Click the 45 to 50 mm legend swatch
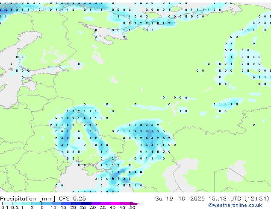This screenshot has width=271, height=209. [126, 203]
